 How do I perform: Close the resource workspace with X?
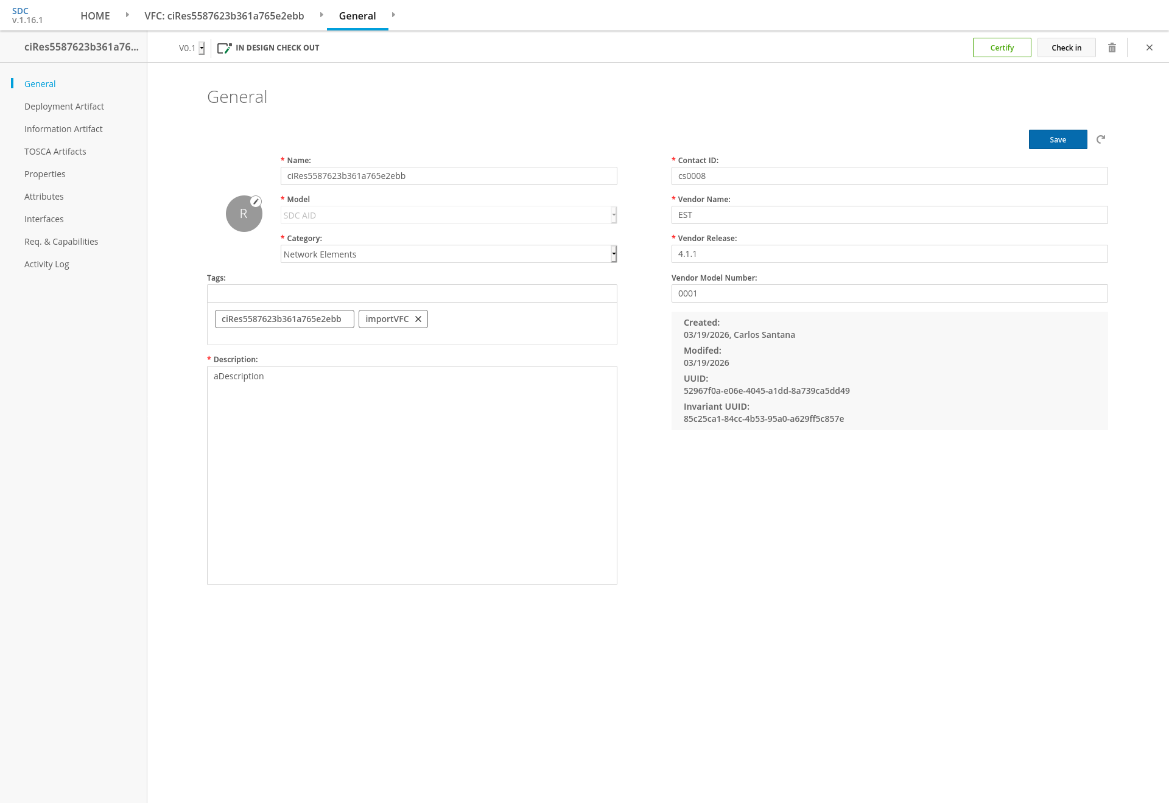1150,47
